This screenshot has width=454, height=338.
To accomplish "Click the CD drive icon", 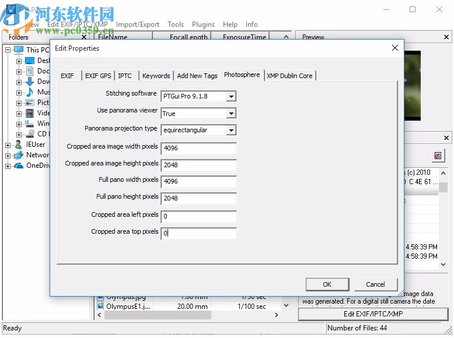I will tap(30, 134).
